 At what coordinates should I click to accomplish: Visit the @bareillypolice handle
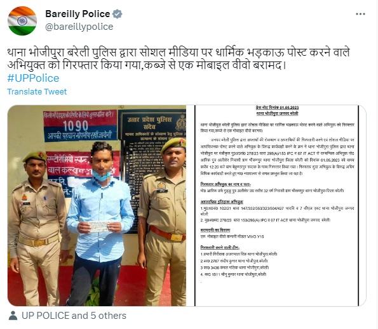click(x=79, y=27)
